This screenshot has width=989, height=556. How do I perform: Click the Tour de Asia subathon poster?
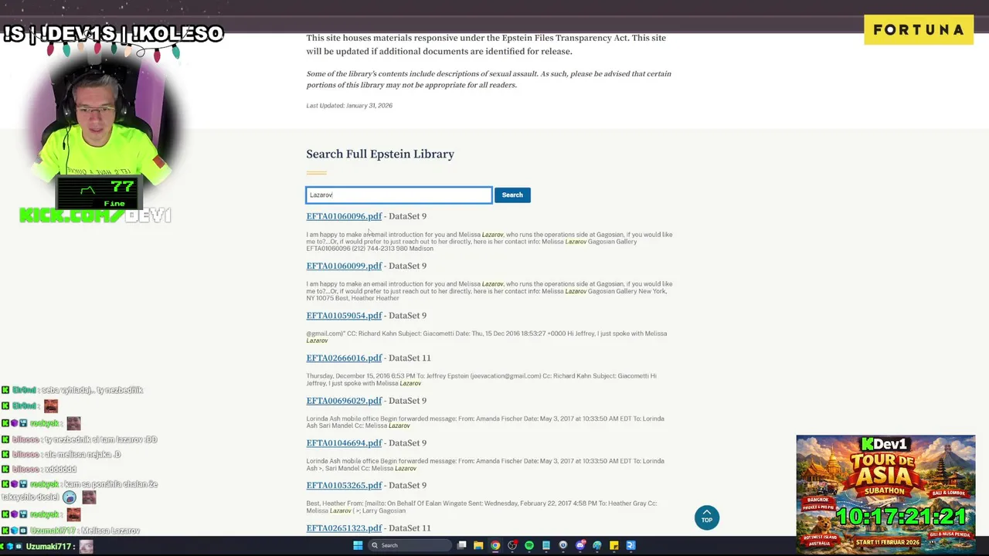(885, 494)
